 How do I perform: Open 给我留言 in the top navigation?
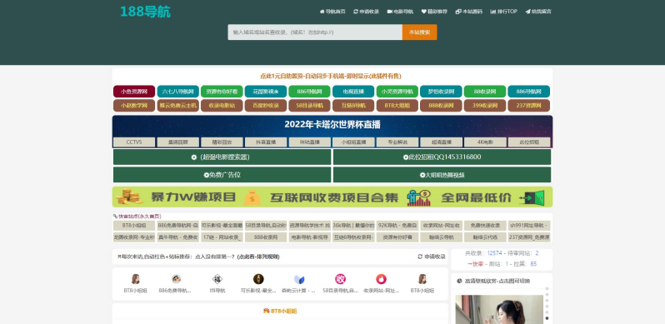538,12
